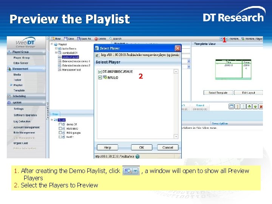Click the Help button in the dialog
272x204 pixels.
pos(107,147)
